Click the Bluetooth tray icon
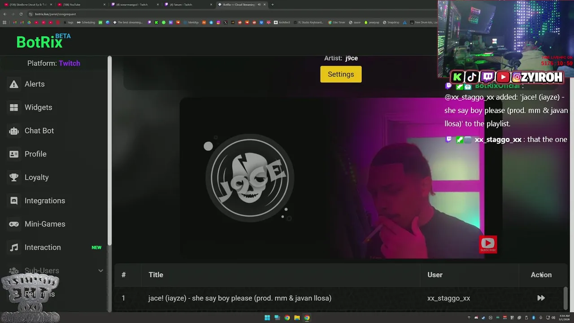The image size is (574, 323). 534,318
